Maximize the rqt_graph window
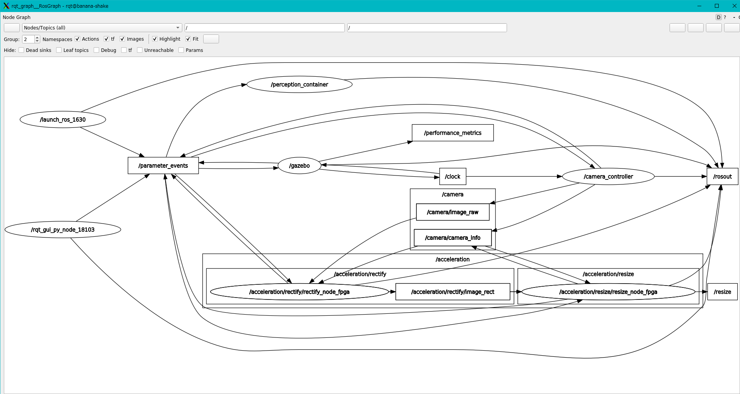740x394 pixels. [x=717, y=6]
